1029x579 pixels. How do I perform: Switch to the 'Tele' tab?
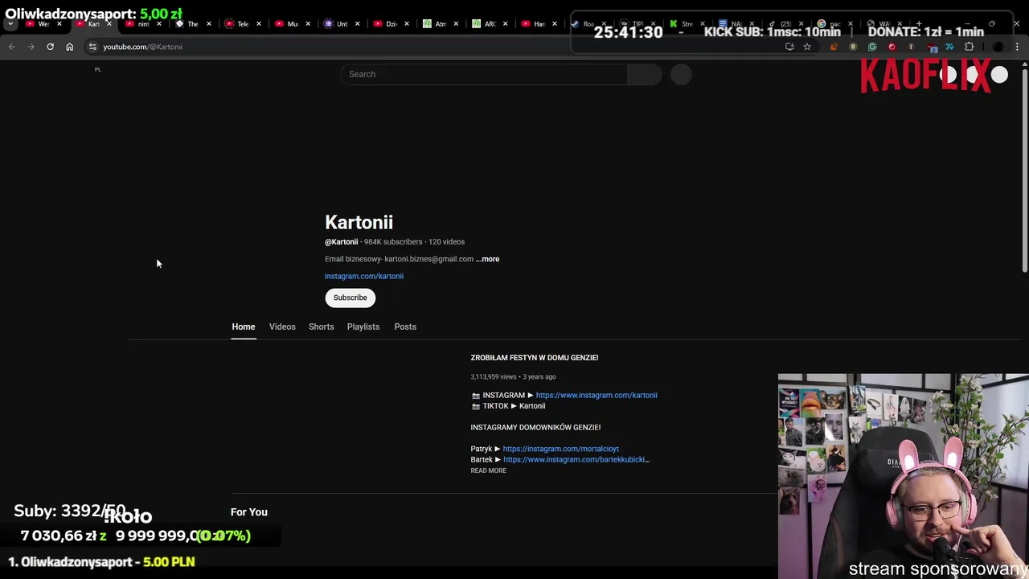[x=242, y=24]
